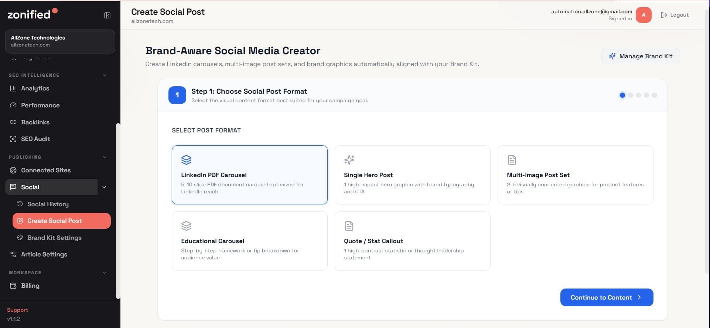Click the zonified logo
Image resolution: width=710 pixels, height=328 pixels.
[x=32, y=14]
